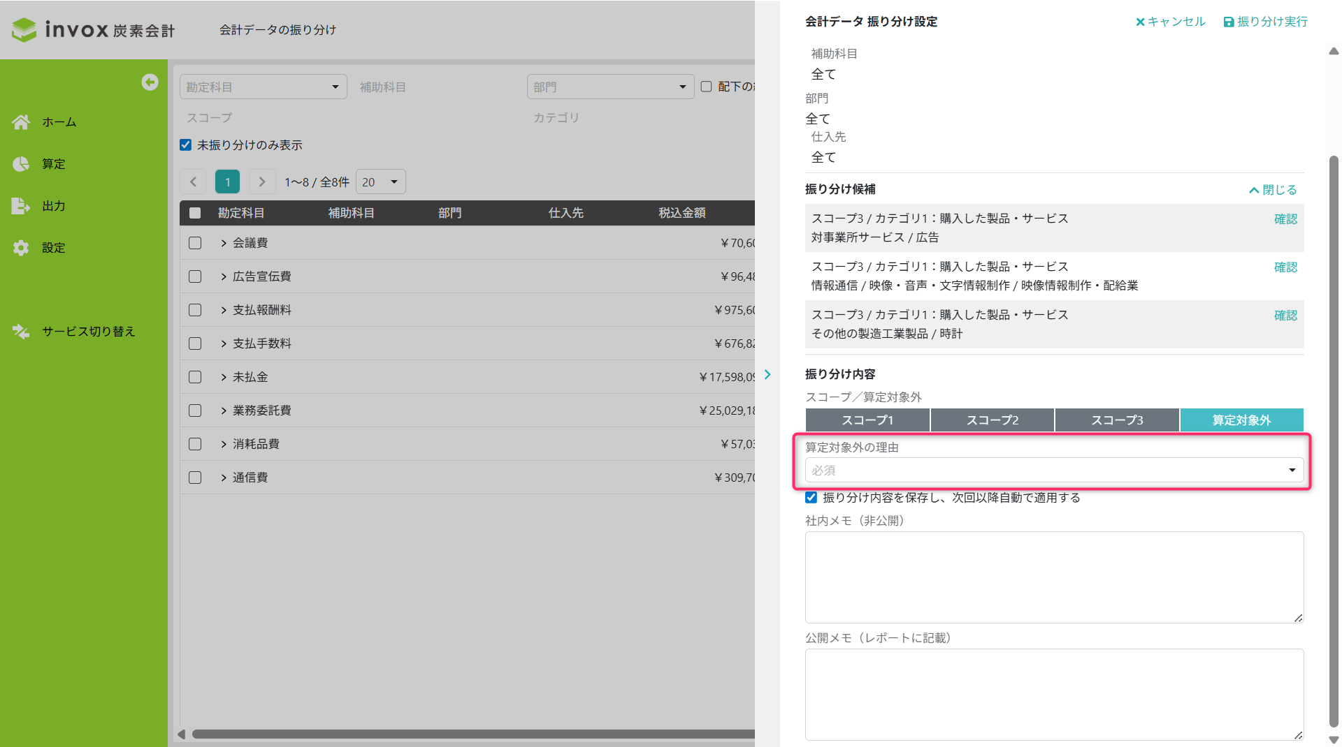Click the settings panel vertical scrollbar
The image size is (1342, 747).
pos(1334,441)
